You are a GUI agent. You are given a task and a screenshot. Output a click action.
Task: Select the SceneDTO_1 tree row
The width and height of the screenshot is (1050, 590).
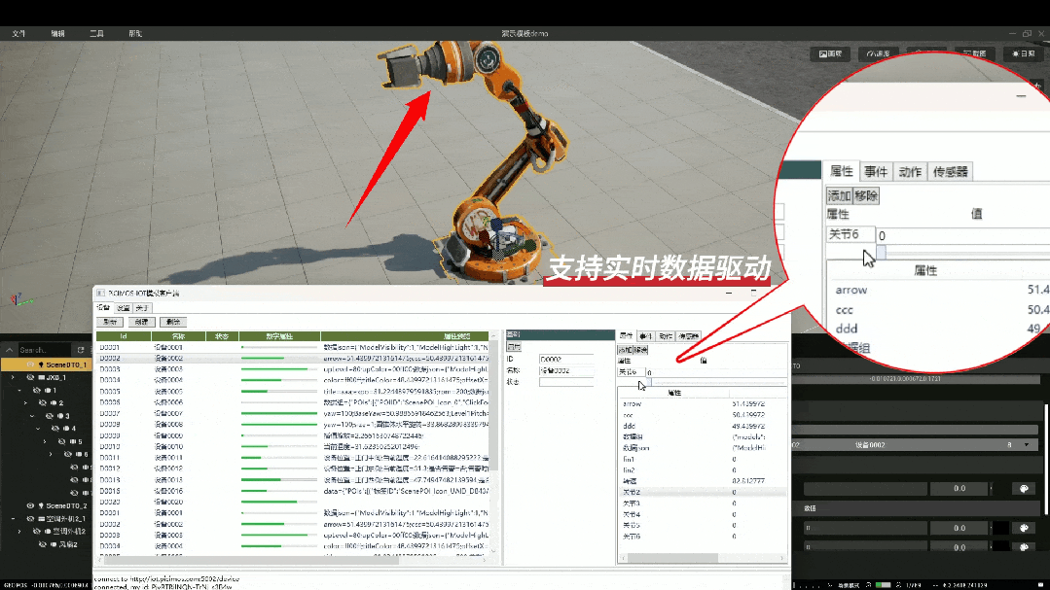(x=46, y=364)
